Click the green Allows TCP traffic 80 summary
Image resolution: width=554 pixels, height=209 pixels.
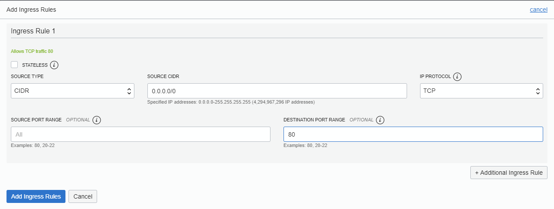tap(32, 51)
